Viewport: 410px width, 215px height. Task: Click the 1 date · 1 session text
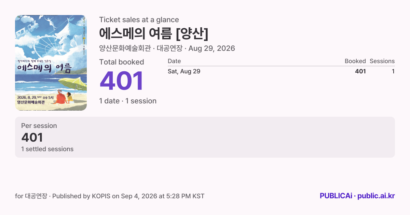click(128, 101)
